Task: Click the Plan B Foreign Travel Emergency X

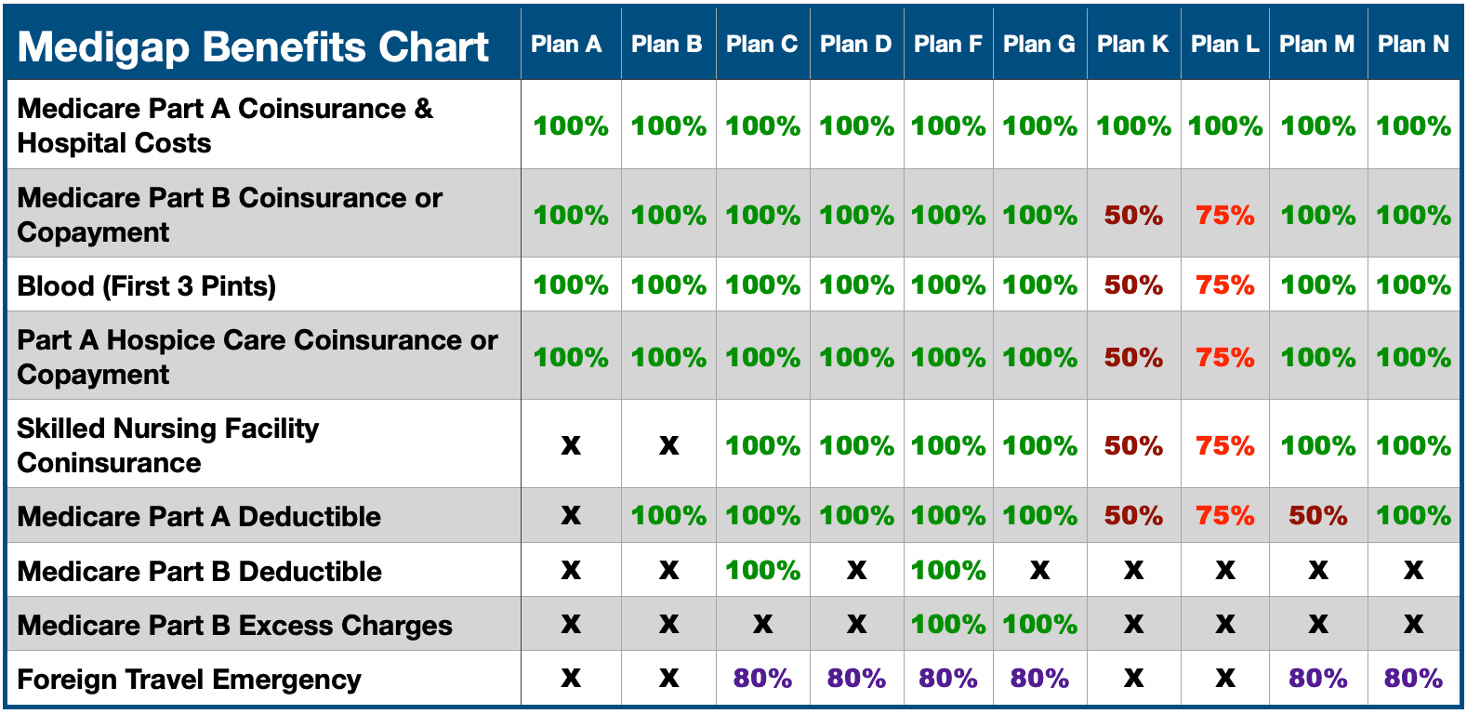Action: tap(668, 679)
